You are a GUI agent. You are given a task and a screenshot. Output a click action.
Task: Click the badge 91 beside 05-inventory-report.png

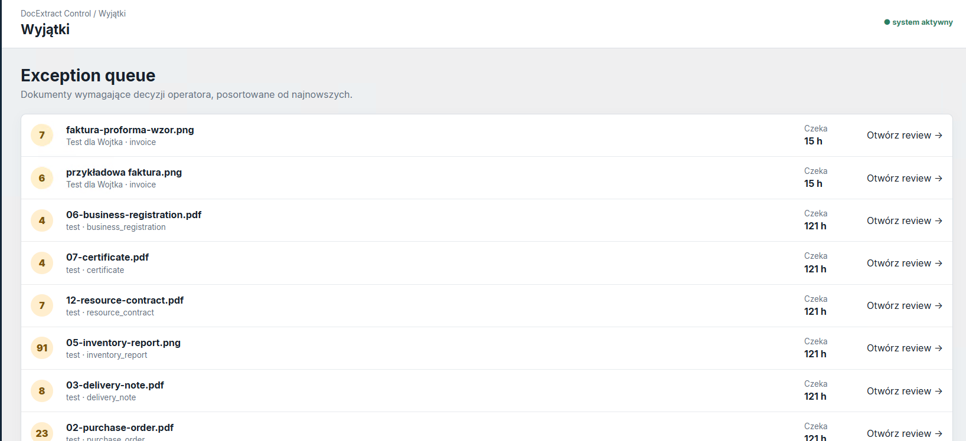pyautogui.click(x=42, y=348)
